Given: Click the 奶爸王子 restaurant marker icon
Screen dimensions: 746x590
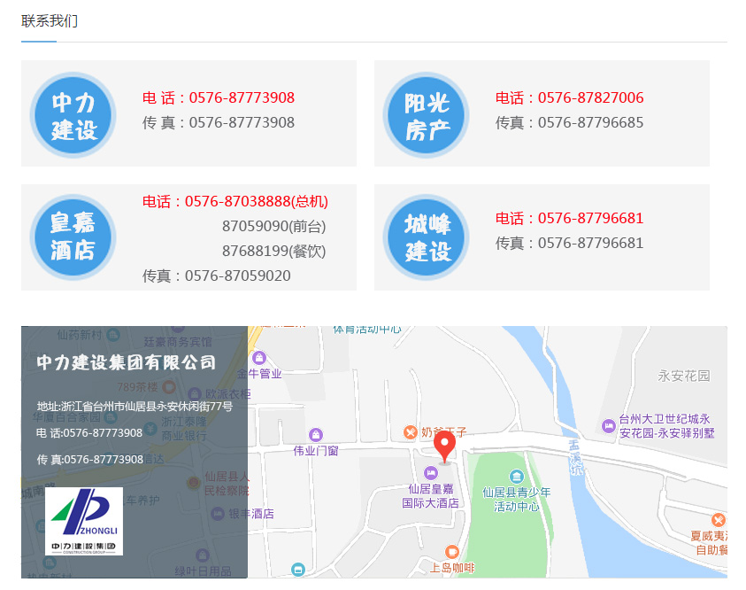Looking at the screenshot, I should pos(410,432).
